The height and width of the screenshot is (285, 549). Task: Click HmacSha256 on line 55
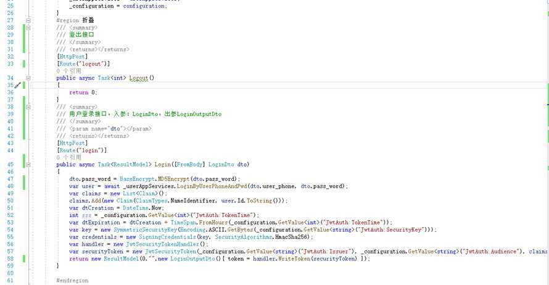tap(292, 237)
